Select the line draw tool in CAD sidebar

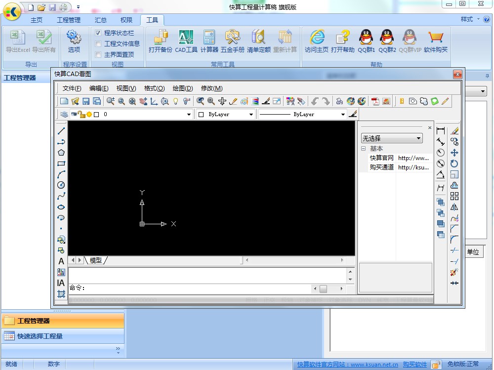61,131
